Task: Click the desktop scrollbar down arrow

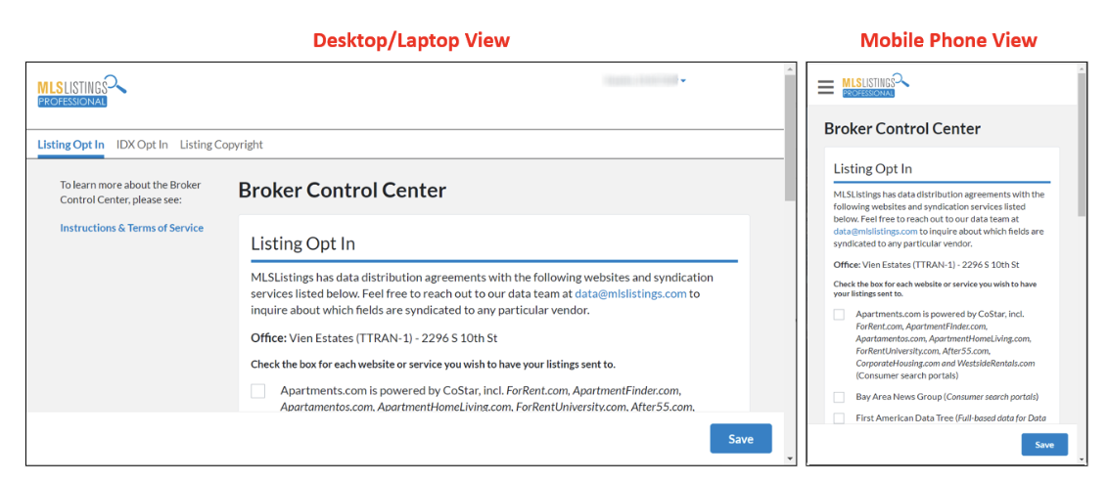Action: tap(791, 459)
